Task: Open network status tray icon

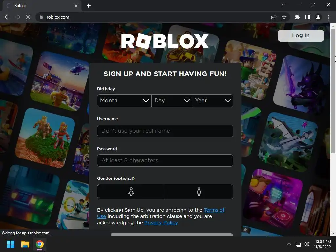Action: [x=299, y=244]
